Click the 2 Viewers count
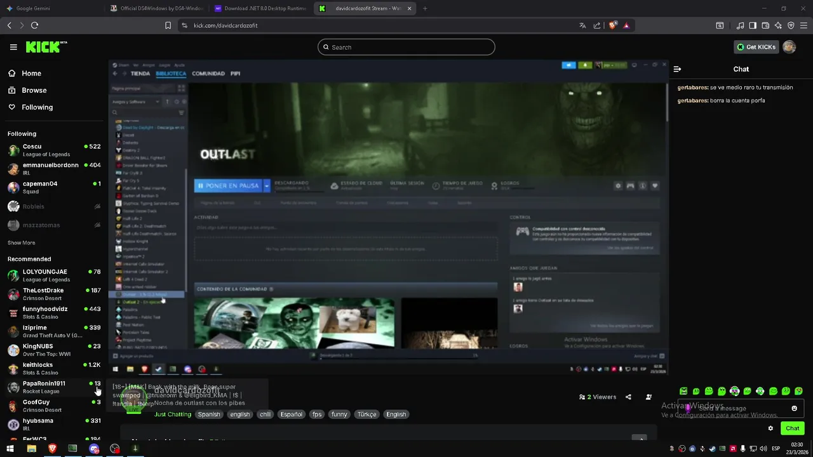This screenshot has width=813, height=457. [598, 397]
